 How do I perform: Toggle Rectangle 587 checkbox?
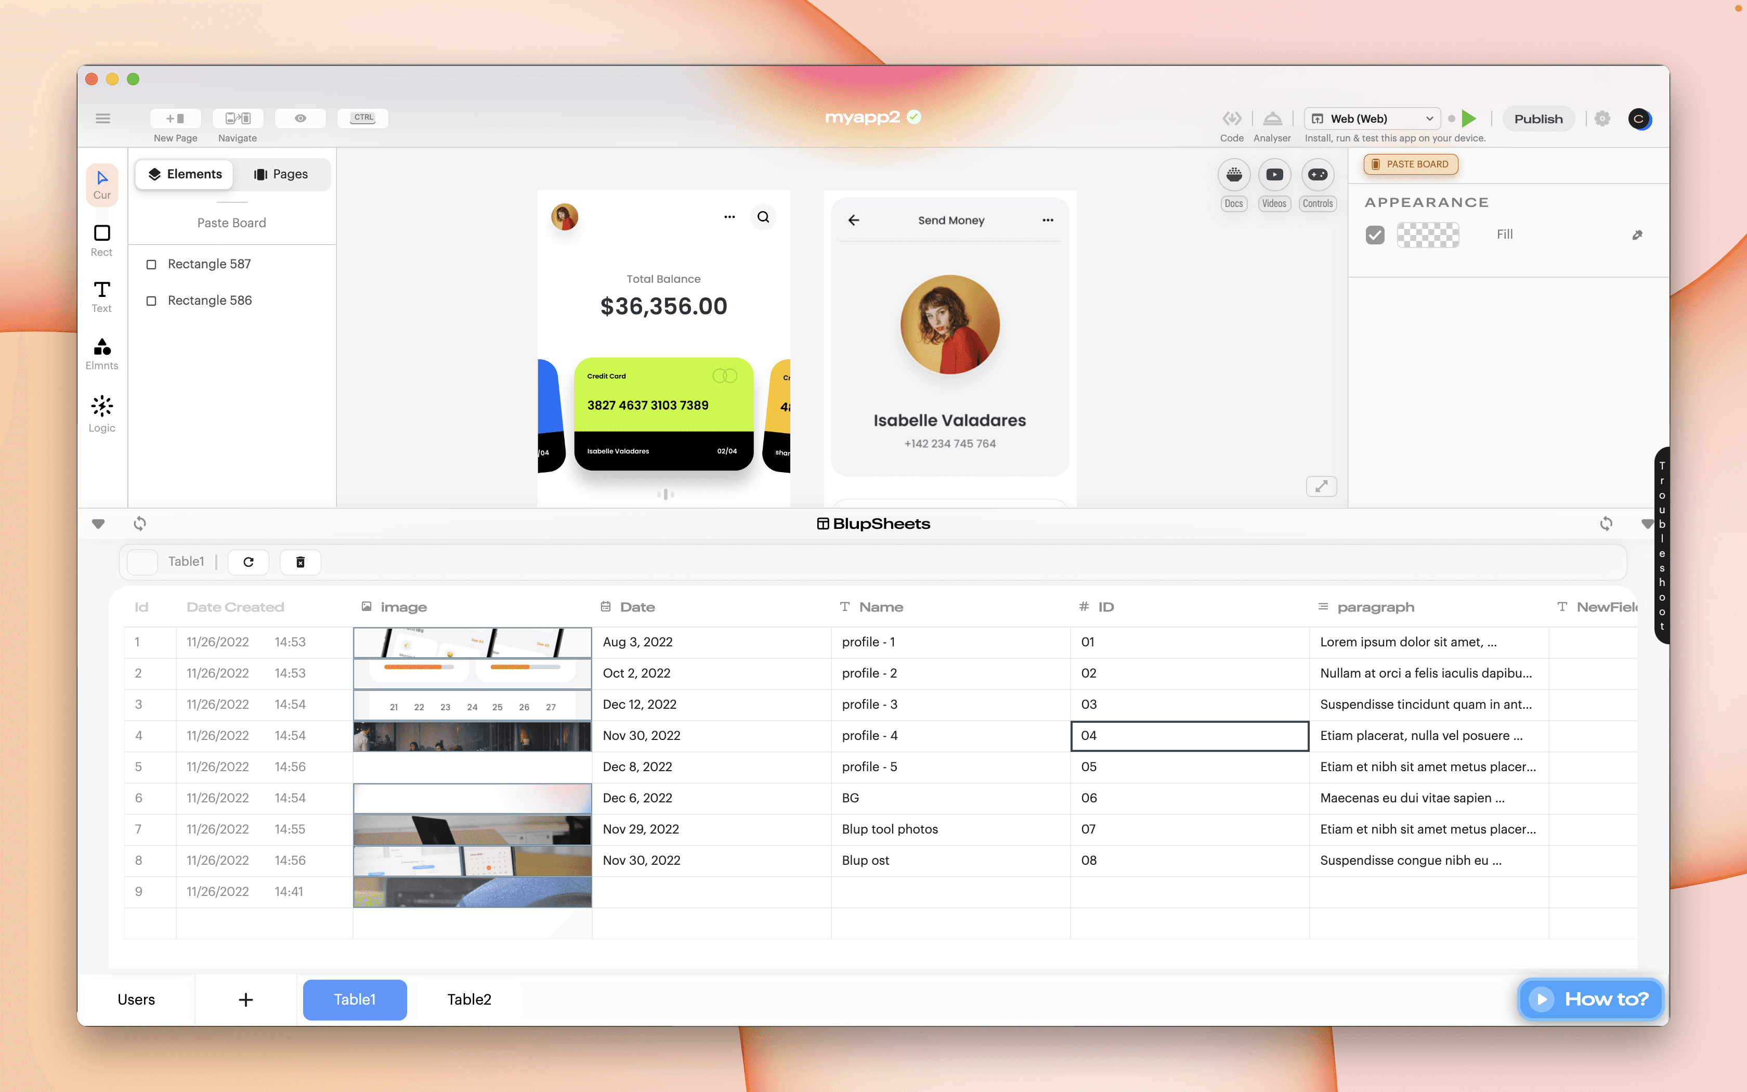click(x=152, y=264)
